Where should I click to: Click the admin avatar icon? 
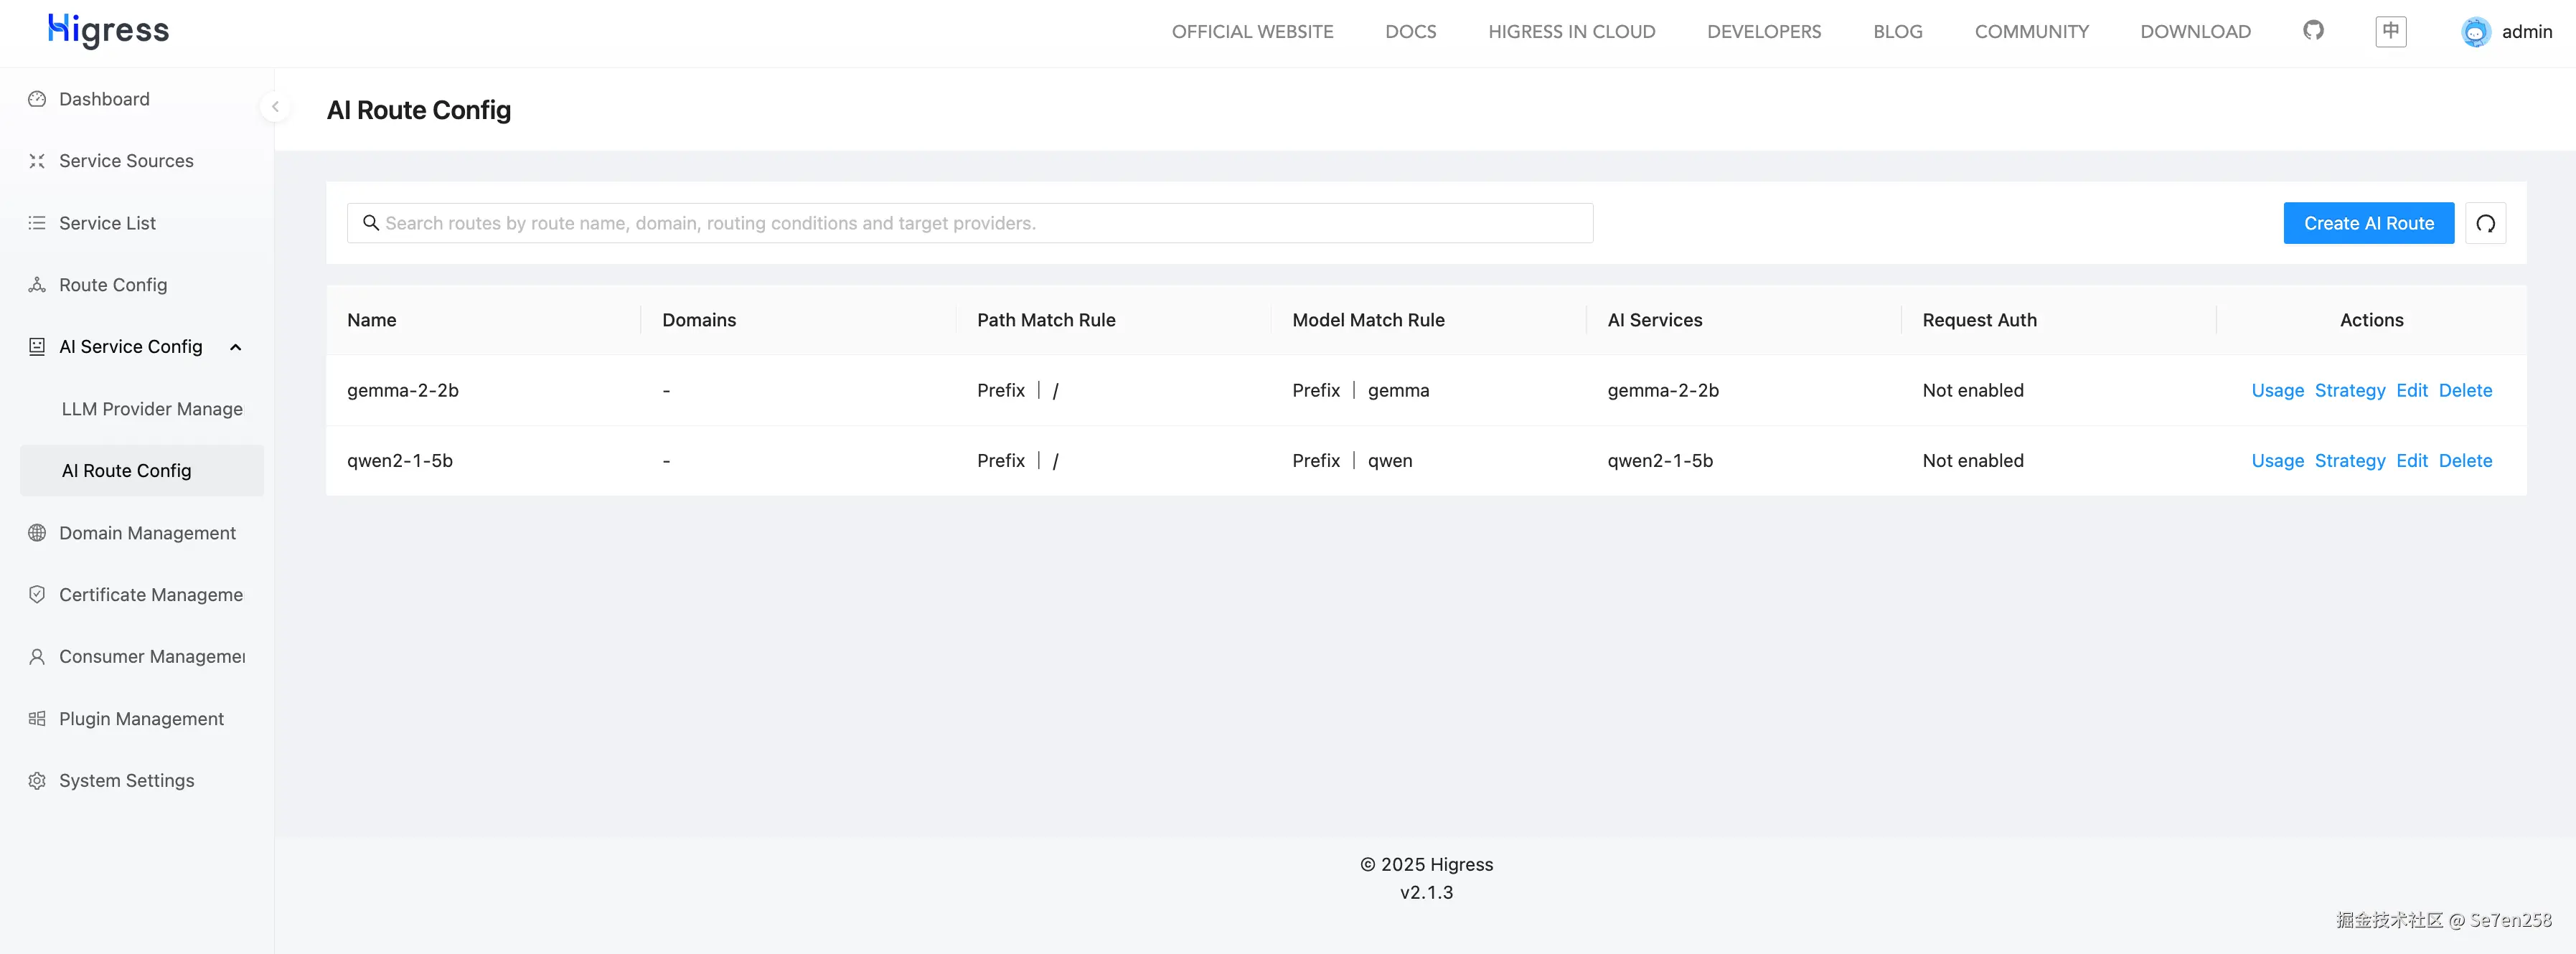tap(2475, 32)
